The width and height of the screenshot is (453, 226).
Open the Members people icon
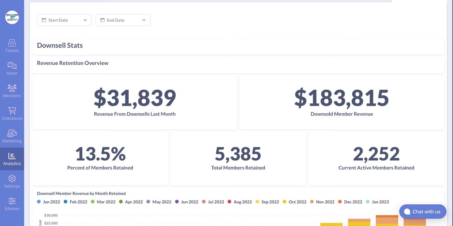click(x=12, y=88)
